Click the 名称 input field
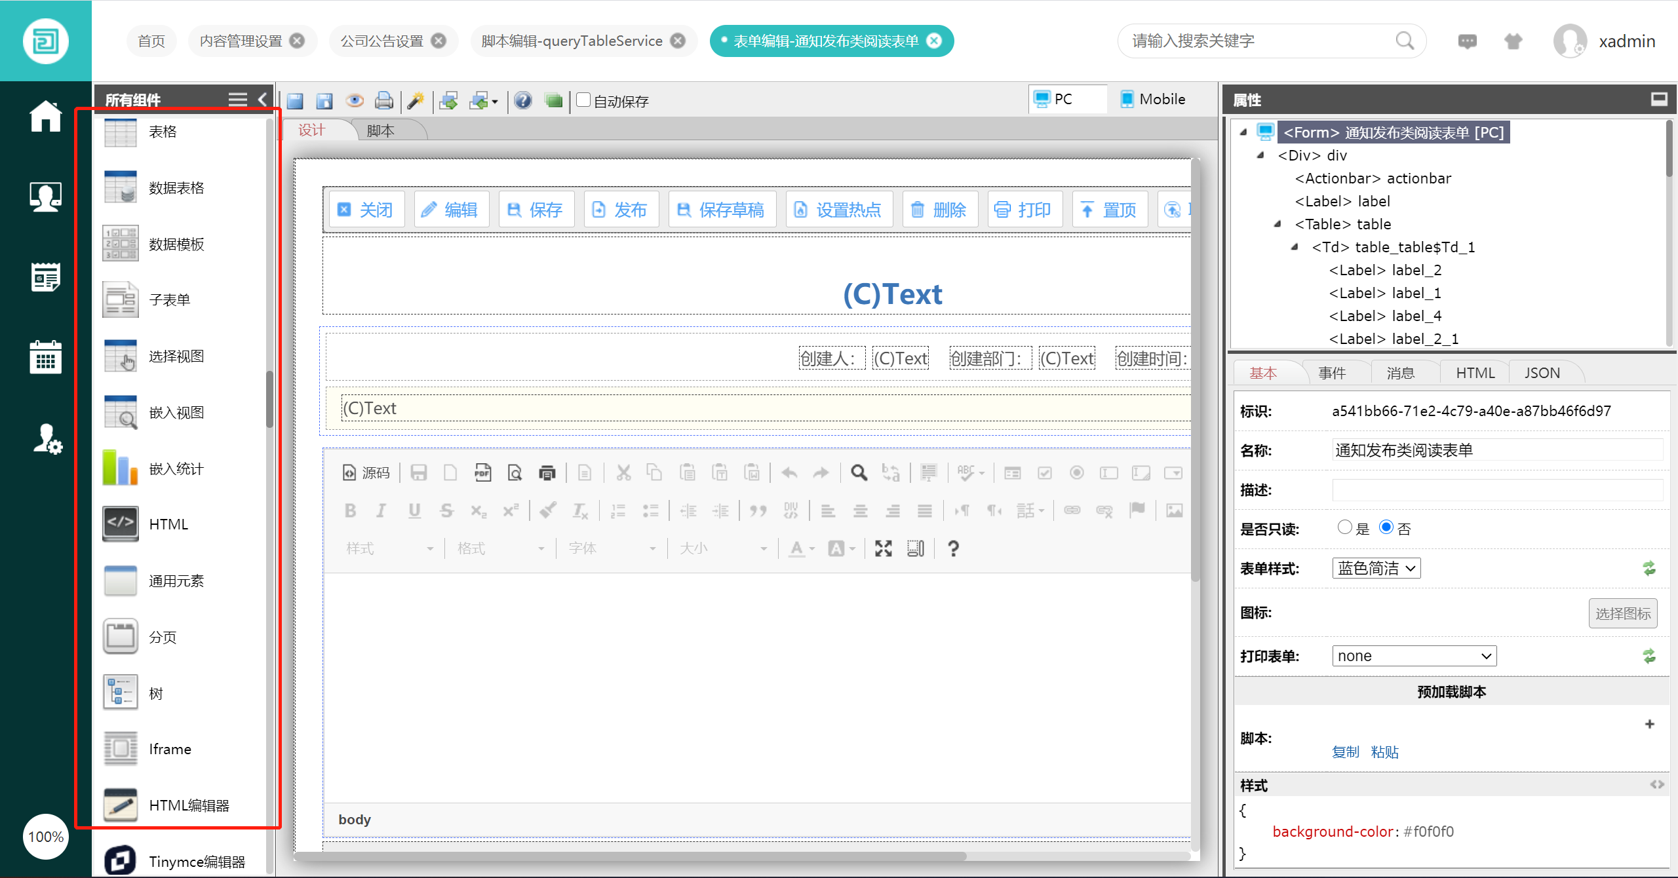Image resolution: width=1678 pixels, height=878 pixels. [x=1496, y=450]
